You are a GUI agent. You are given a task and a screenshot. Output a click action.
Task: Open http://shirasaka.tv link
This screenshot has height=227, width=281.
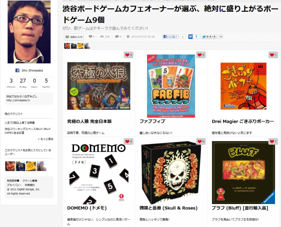(18, 100)
